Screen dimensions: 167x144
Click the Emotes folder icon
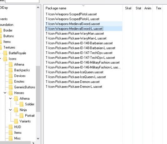click(x=11, y=81)
